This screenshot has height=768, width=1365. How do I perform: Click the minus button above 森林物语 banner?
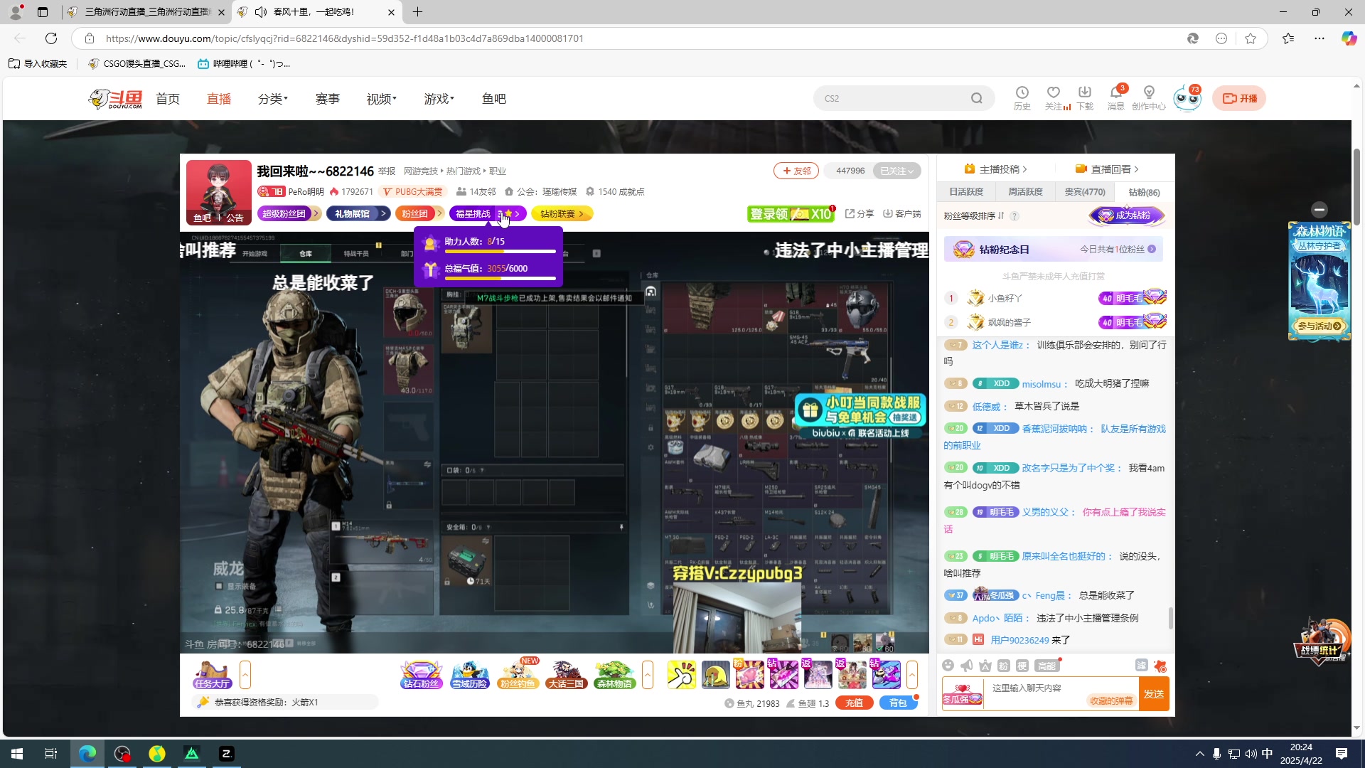pos(1319,210)
